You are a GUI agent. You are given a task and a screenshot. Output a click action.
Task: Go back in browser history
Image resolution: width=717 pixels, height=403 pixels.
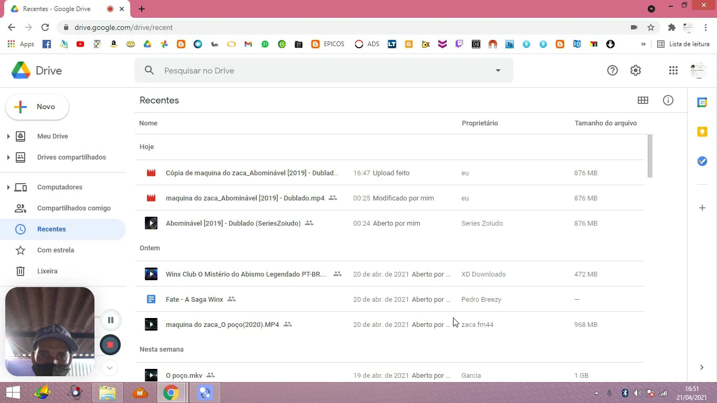pos(12,27)
